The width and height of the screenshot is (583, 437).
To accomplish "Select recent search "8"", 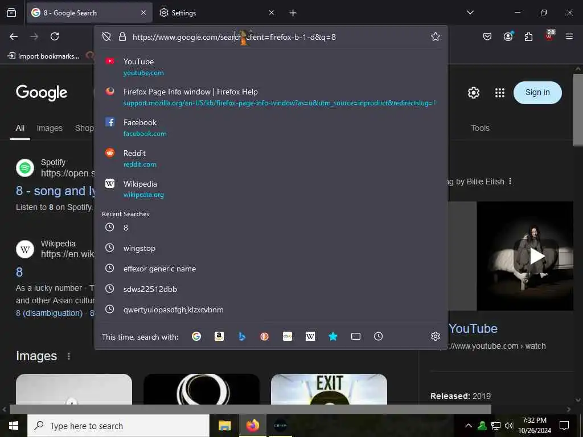I will click(270, 228).
